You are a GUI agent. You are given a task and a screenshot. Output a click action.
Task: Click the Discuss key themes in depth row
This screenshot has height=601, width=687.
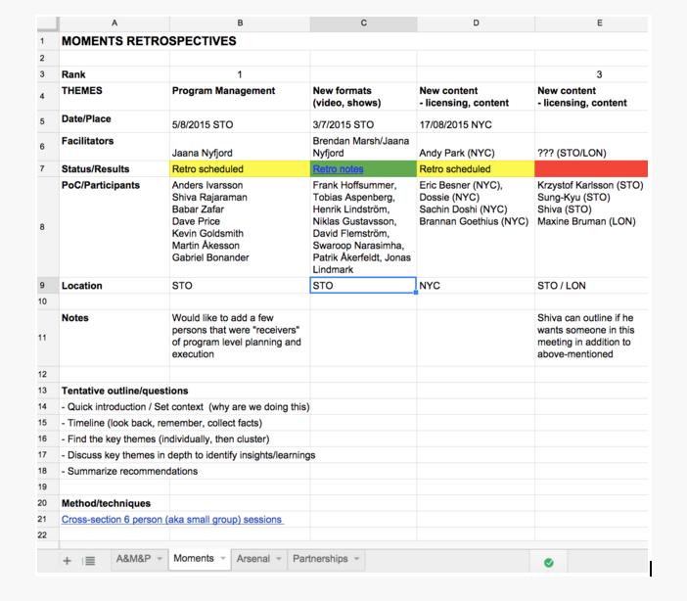[x=189, y=455]
